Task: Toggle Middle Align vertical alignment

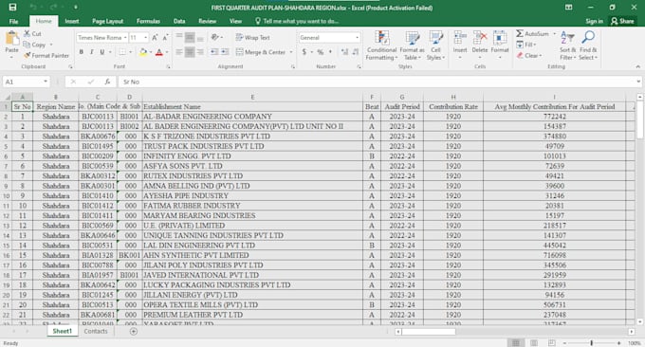Action: click(x=190, y=38)
